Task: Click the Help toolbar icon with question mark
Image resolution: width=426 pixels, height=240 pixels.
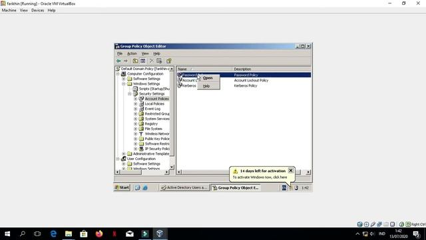Action: (x=168, y=61)
